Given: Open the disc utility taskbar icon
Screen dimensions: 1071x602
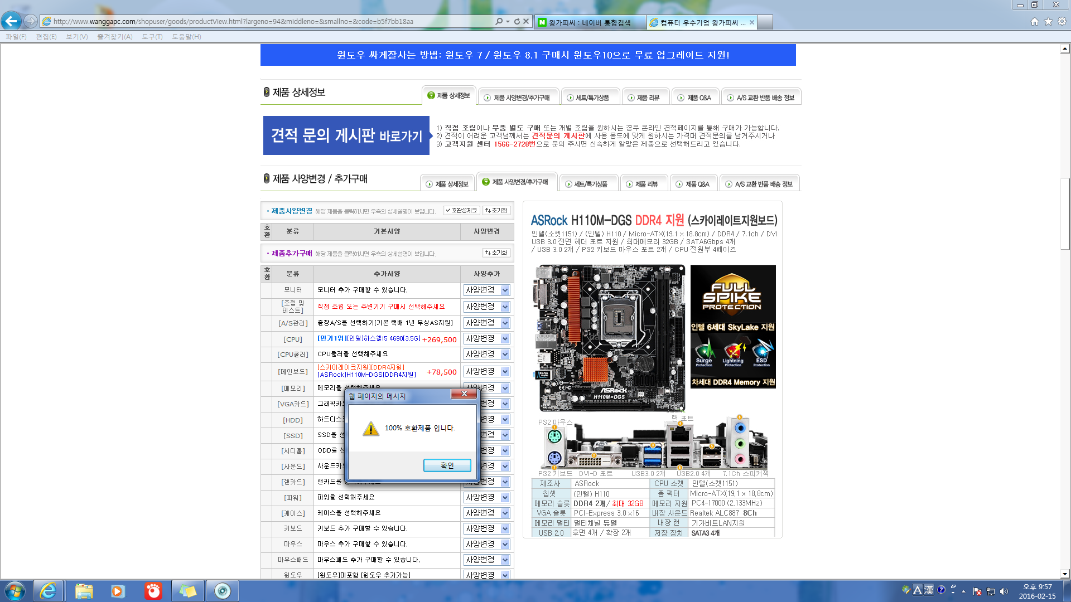Looking at the screenshot, I should pyautogui.click(x=222, y=591).
